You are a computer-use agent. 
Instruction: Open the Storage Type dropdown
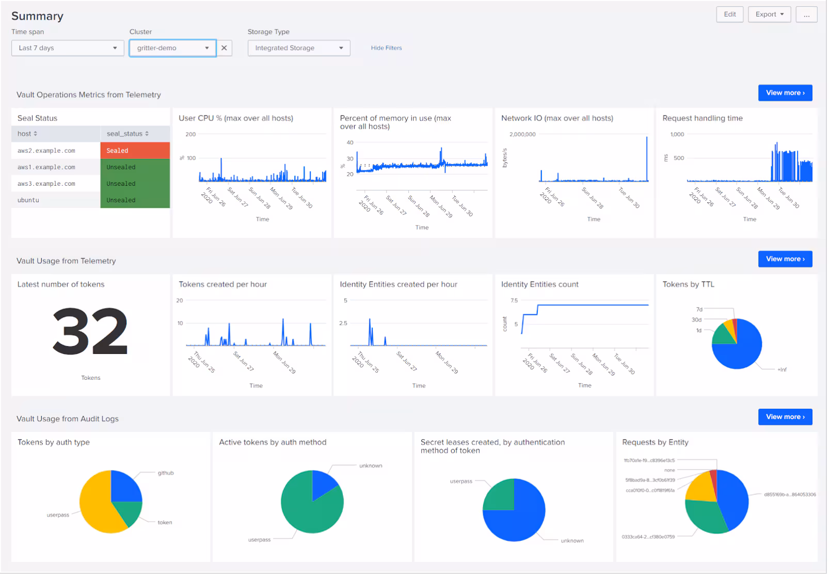[x=299, y=48]
